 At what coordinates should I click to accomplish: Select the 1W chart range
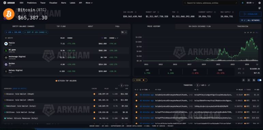click(x=245, y=32)
